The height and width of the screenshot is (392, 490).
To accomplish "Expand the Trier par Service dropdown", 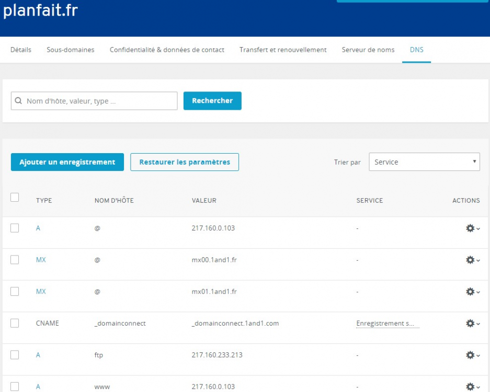I will coord(424,162).
